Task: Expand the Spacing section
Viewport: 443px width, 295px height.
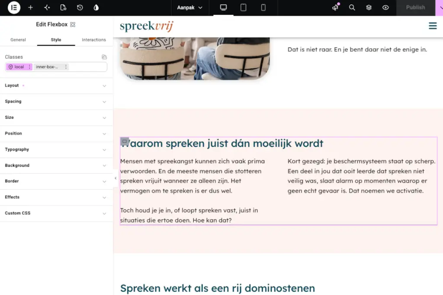Action: (x=56, y=102)
